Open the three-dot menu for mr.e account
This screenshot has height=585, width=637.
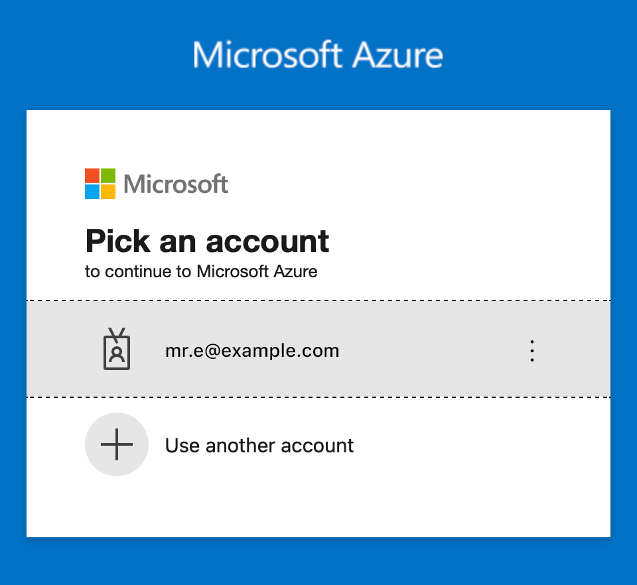531,351
